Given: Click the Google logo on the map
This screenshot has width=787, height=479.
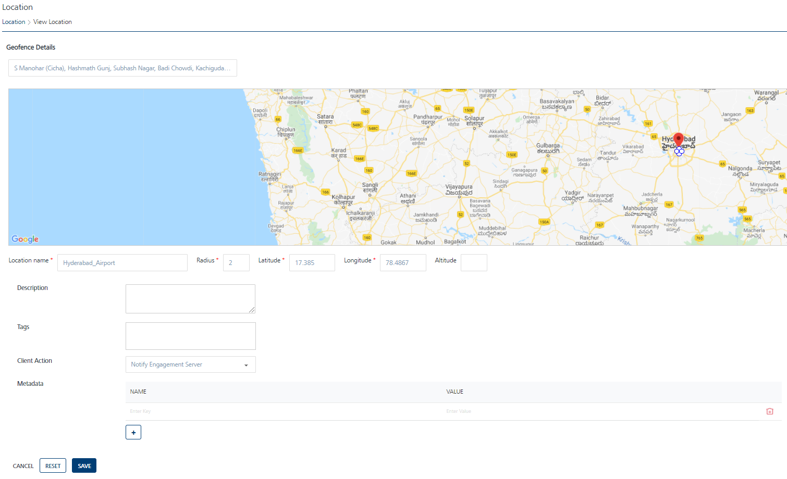Looking at the screenshot, I should click(x=25, y=239).
